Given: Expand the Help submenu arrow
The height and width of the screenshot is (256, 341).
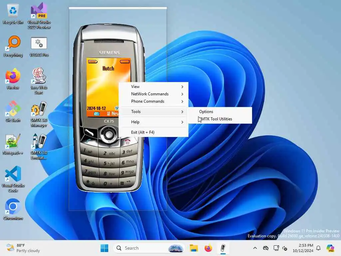Looking at the screenshot, I should 182,122.
